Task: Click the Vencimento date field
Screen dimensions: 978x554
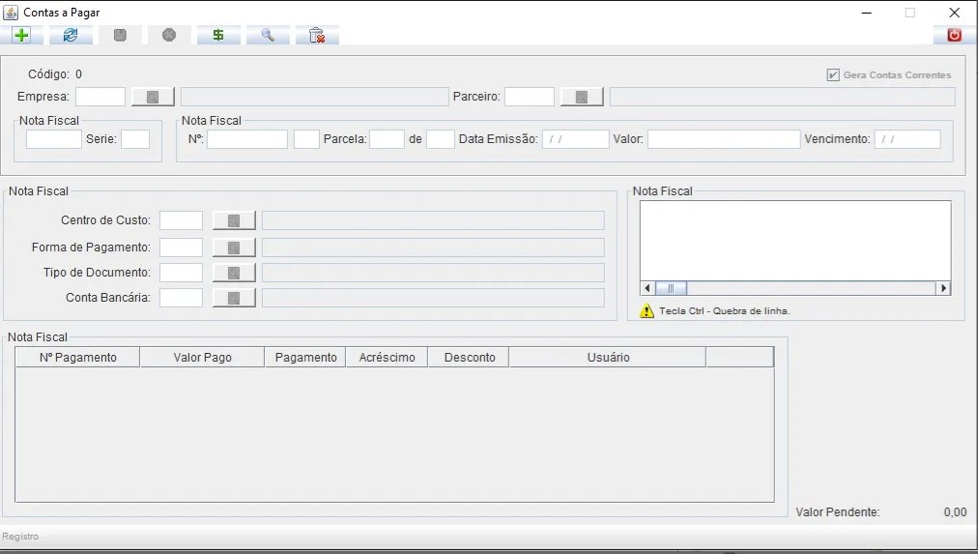Action: [906, 139]
